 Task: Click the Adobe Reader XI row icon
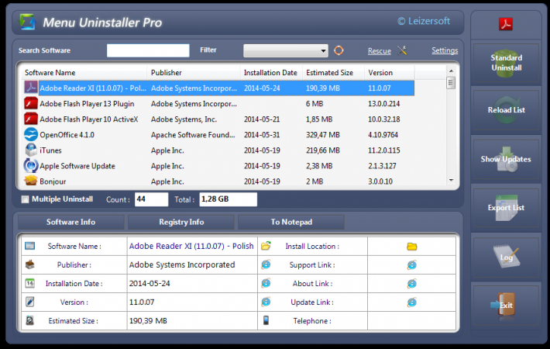coord(31,88)
